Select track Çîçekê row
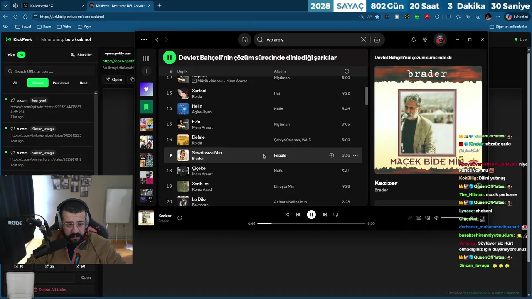532x299 pixels. 263,171
